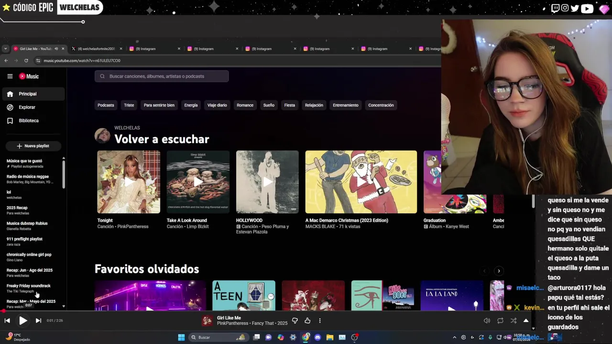Click the music.youtube.com address bar

pyautogui.click(x=82, y=61)
